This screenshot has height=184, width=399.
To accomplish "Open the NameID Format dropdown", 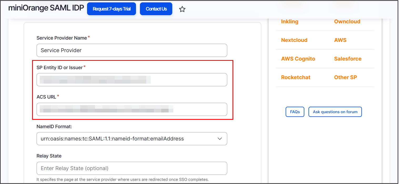I will [132, 139].
